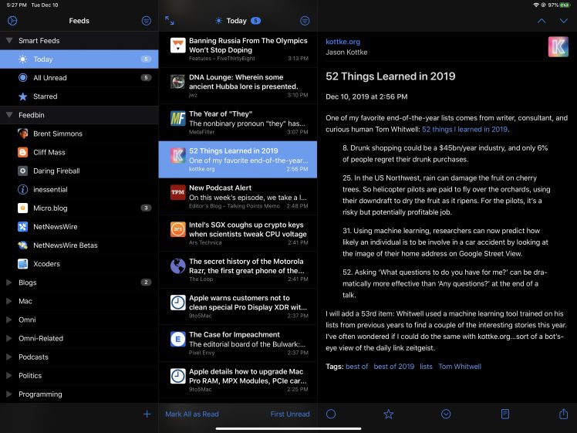Open reader view with the article text icon
This screenshot has height=433, width=577.
[505, 414]
